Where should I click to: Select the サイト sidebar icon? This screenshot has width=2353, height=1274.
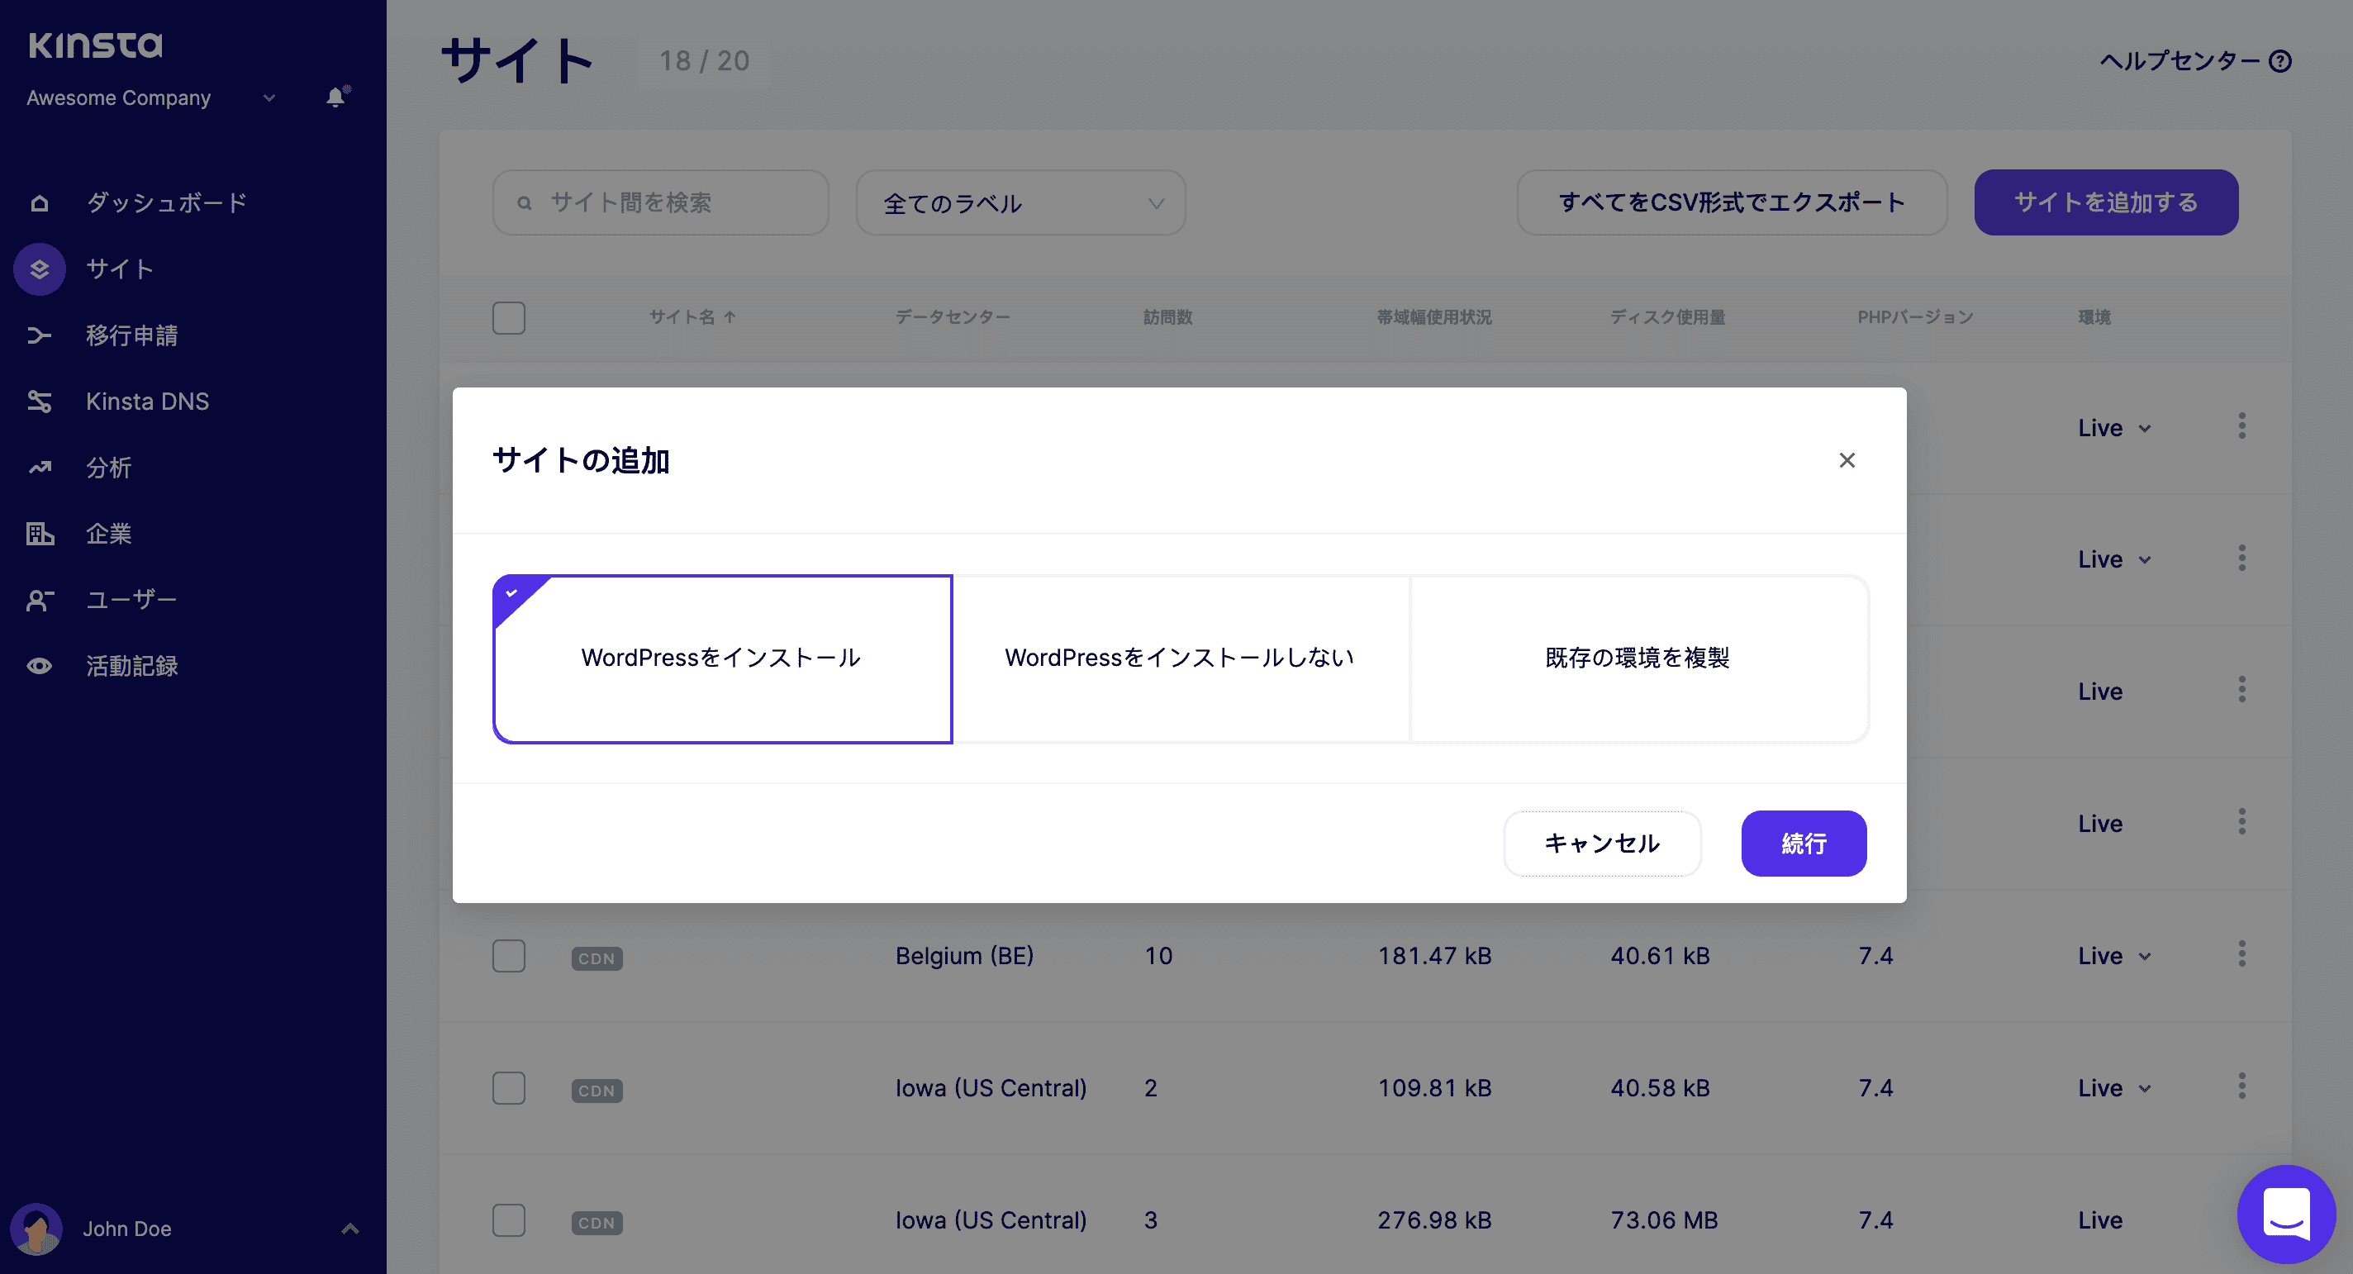click(x=40, y=269)
